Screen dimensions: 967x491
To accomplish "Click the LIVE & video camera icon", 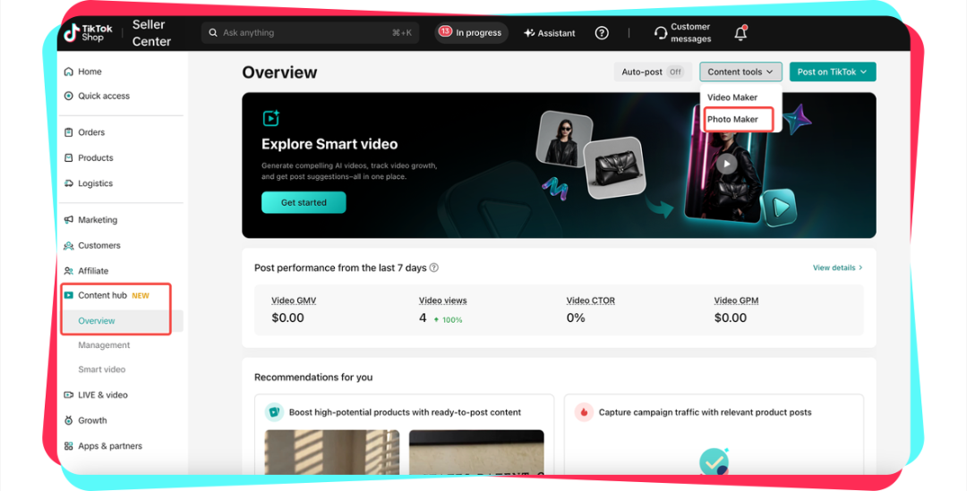I will (68, 395).
